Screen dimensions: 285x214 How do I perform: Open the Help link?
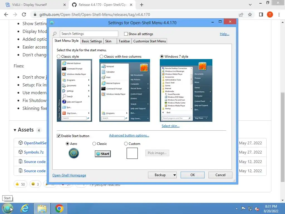coord(225,34)
